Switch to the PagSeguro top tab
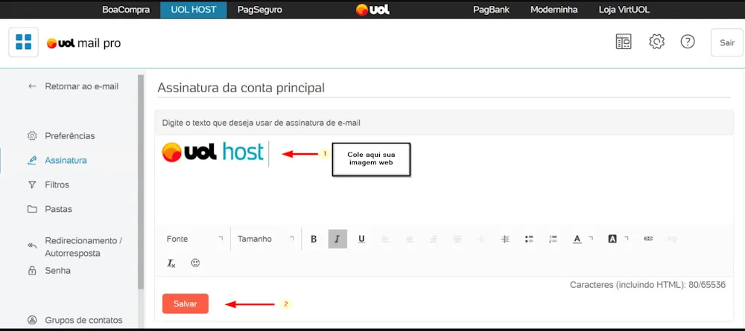The image size is (745, 331). point(259,10)
